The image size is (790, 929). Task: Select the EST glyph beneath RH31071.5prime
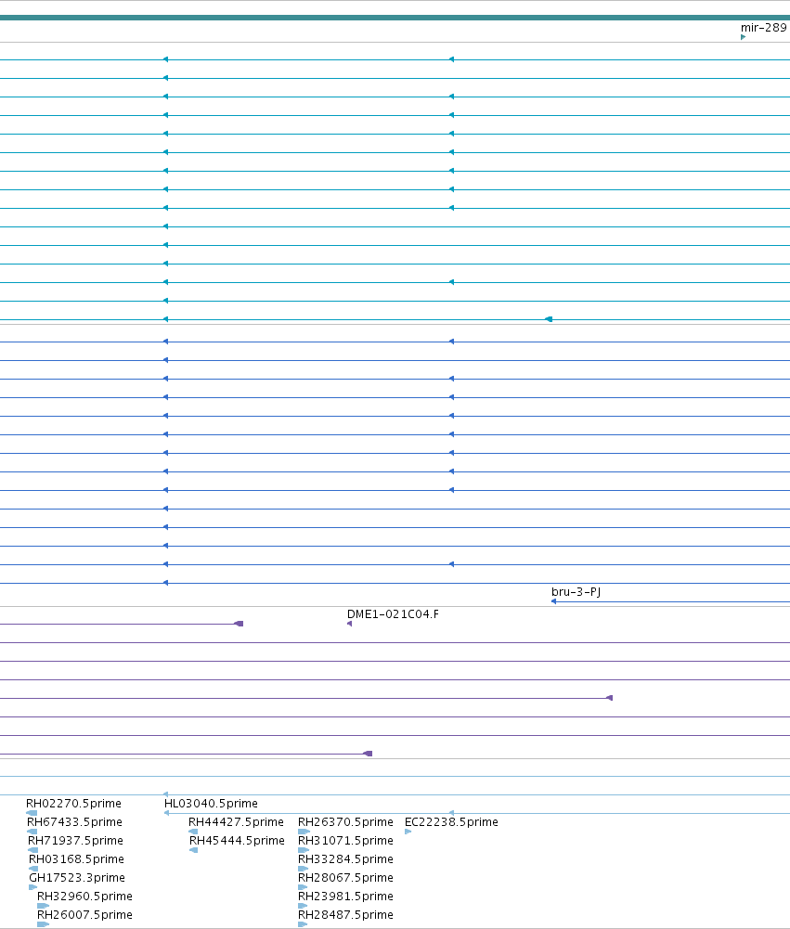(x=304, y=850)
